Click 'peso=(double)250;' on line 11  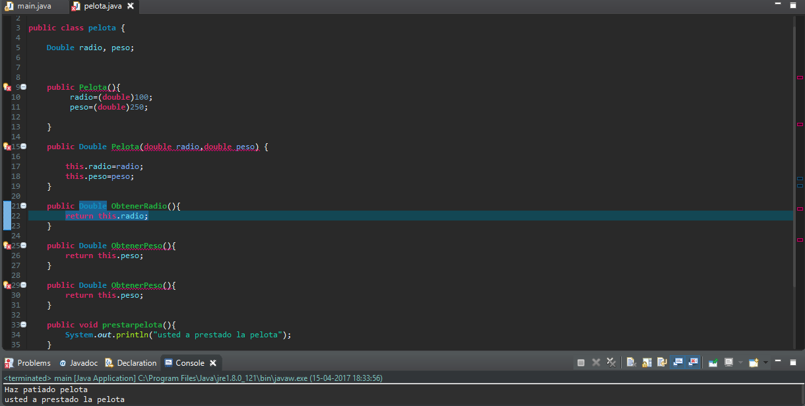point(109,107)
